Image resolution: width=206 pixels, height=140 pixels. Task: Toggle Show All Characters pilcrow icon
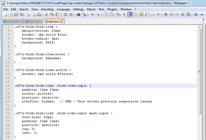point(124,15)
